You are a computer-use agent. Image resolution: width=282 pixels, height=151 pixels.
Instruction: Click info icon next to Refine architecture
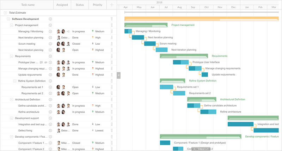(50, 112)
